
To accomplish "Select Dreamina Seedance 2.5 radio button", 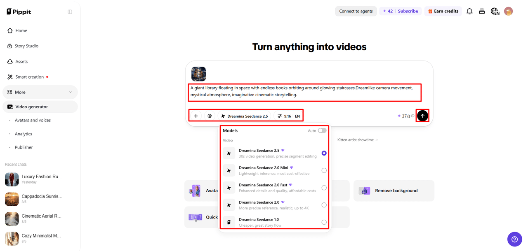I will coord(324,153).
